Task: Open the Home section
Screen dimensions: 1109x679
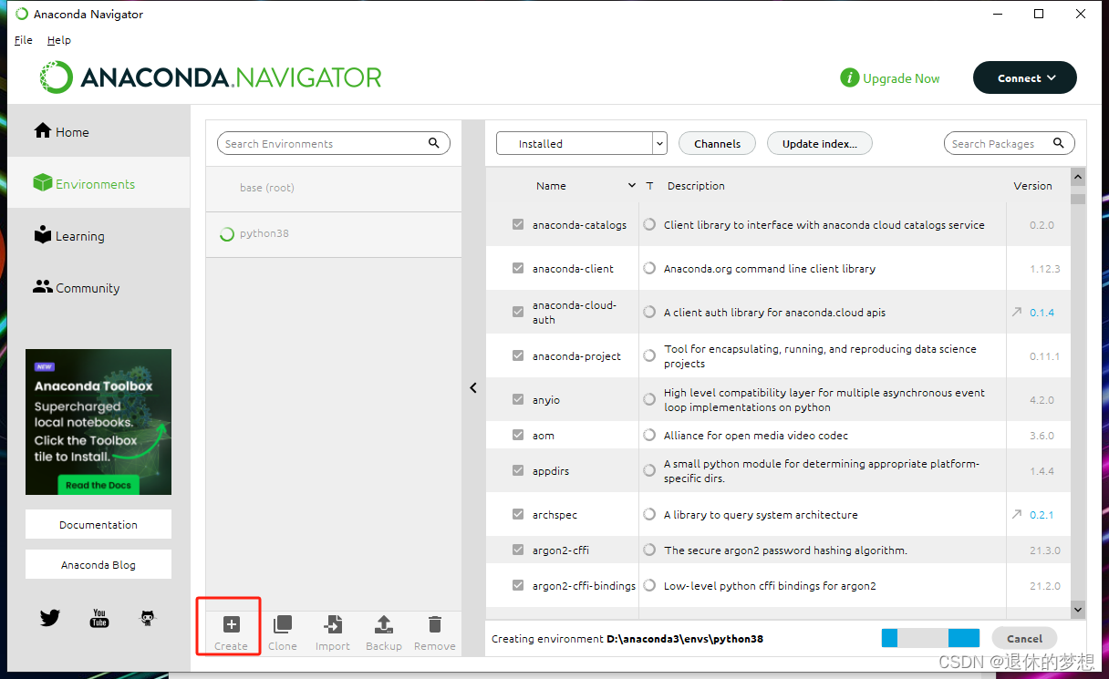Action: (x=98, y=131)
